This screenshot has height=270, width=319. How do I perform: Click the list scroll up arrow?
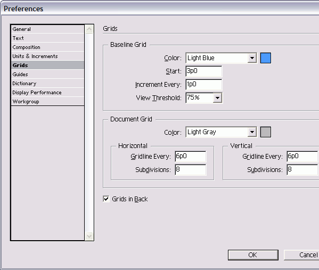(x=89, y=29)
